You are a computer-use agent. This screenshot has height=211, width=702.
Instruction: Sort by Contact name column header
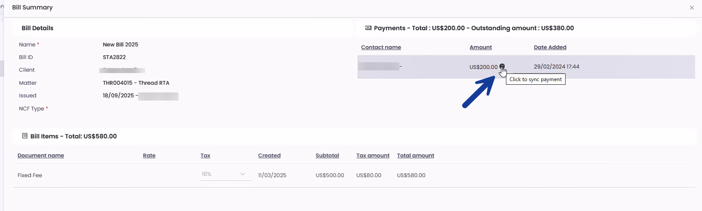point(381,47)
